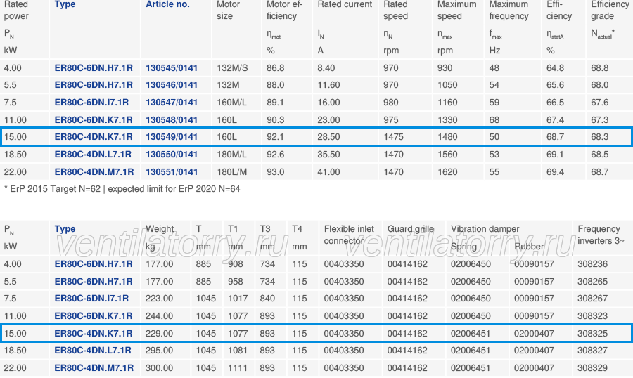This screenshot has height=378, width=633.
Task: Select rated current value 8.40
Action: pyautogui.click(x=326, y=67)
